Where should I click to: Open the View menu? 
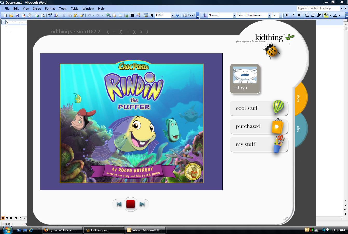26,9
